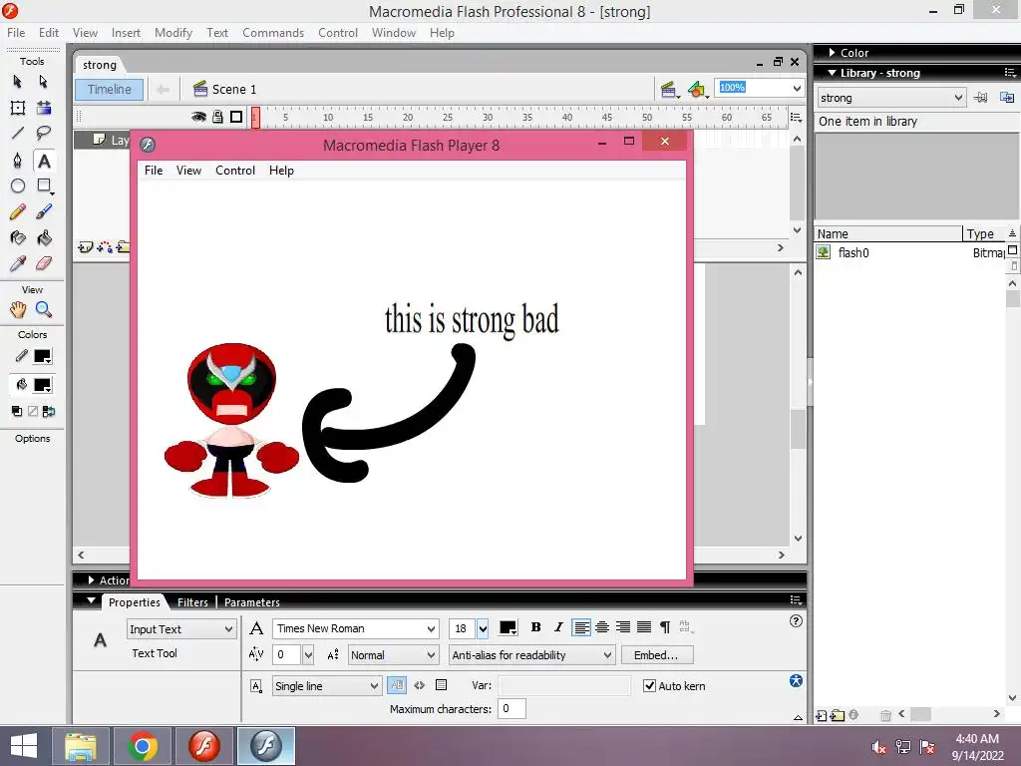Toggle Bold text formatting
This screenshot has width=1021, height=766.
pyautogui.click(x=535, y=627)
